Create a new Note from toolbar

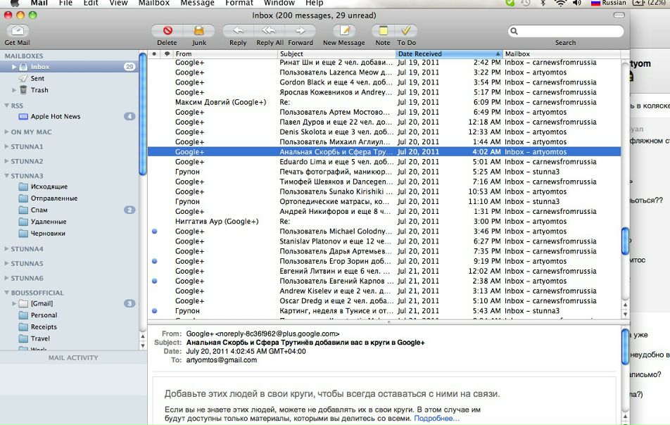tap(383, 31)
